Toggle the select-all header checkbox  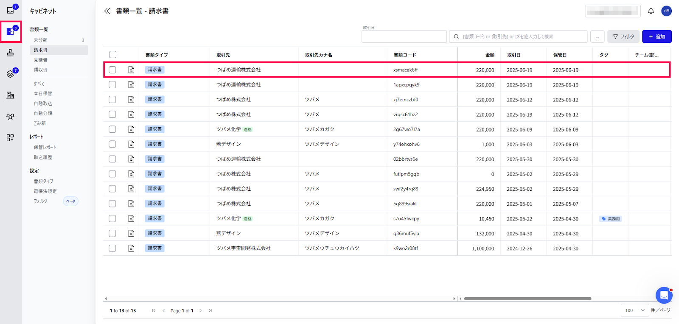(112, 55)
